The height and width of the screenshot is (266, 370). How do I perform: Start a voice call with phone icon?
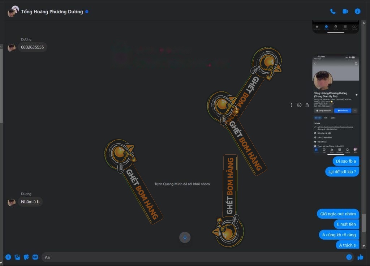[x=333, y=12]
